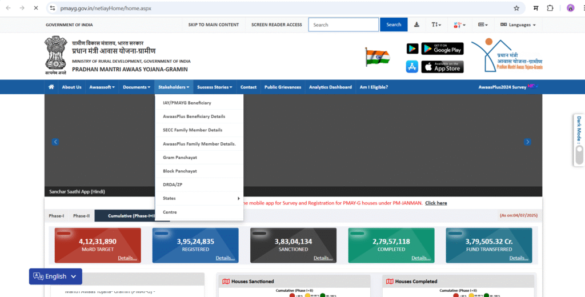Switch to the Phase-II tab
Viewport: 585px width, 297px height.
[81, 216]
